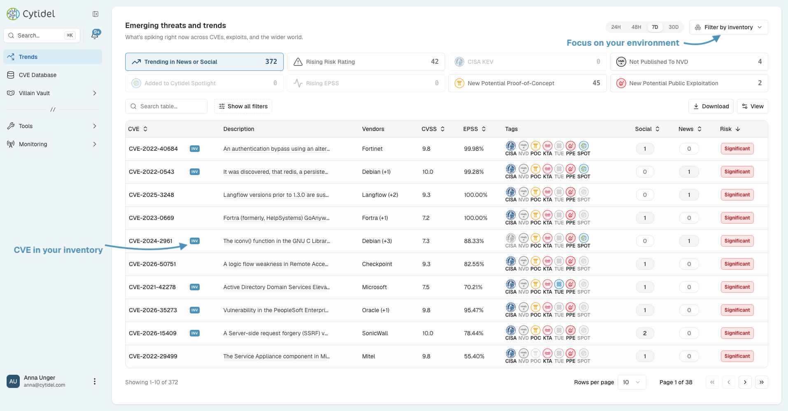Open the Rows per page dropdown

(632, 382)
